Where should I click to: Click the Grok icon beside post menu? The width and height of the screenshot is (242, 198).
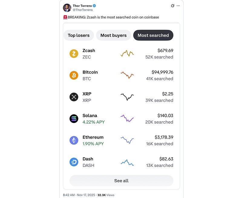coord(172,6)
